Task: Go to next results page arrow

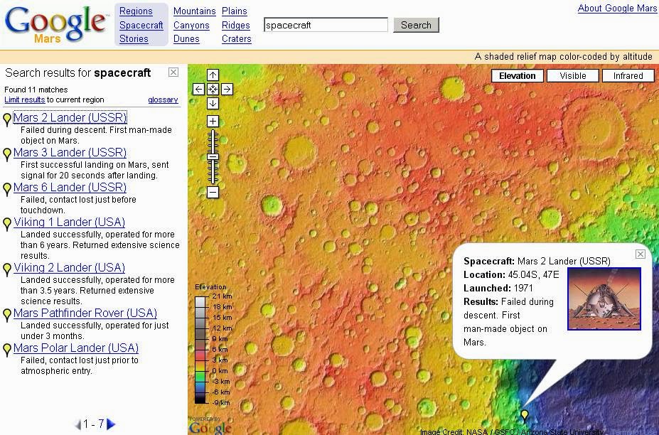Action: point(111,424)
